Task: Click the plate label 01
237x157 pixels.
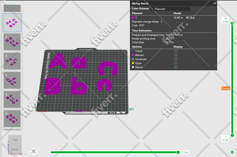Action: (x=131, y=109)
